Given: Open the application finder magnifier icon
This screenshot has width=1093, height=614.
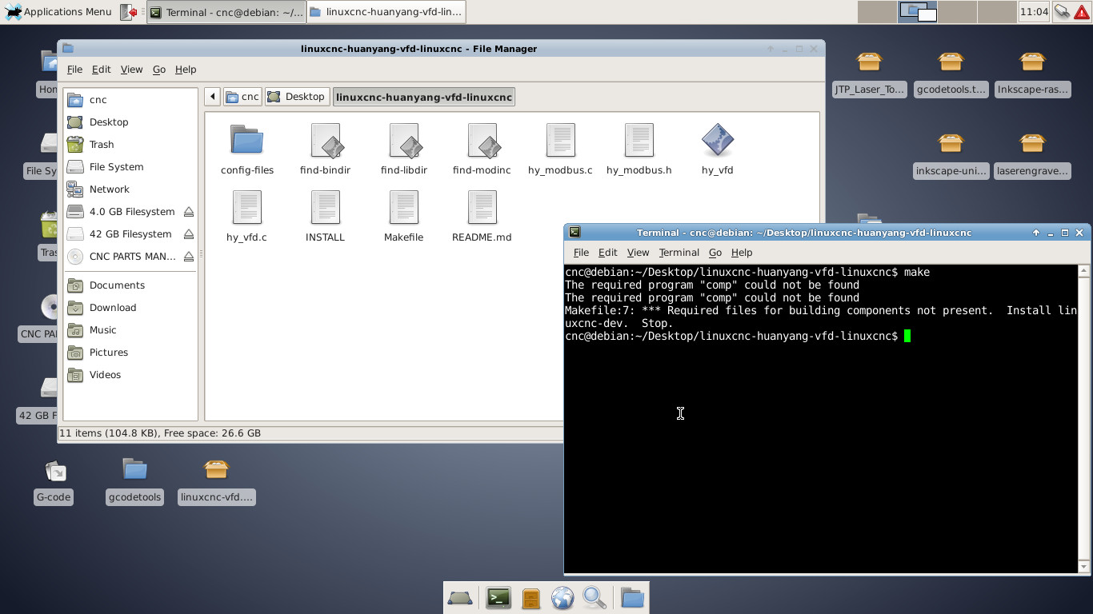Looking at the screenshot, I should click(x=595, y=598).
